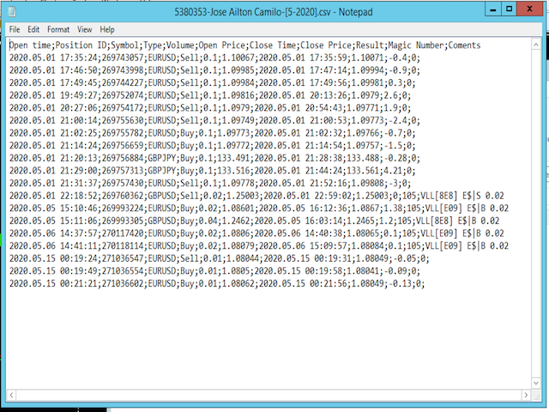Open the File menu
Image resolution: width=549 pixels, height=412 pixels.
pos(15,29)
